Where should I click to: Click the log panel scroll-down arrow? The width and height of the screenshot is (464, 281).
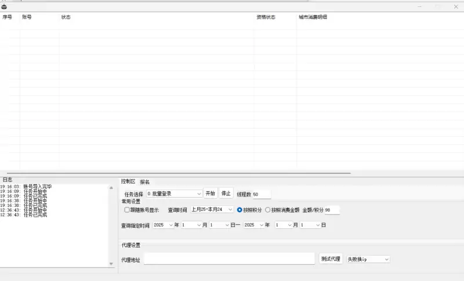(111, 264)
